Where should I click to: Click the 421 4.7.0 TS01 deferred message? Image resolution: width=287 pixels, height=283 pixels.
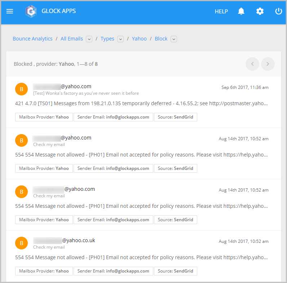tap(141, 103)
